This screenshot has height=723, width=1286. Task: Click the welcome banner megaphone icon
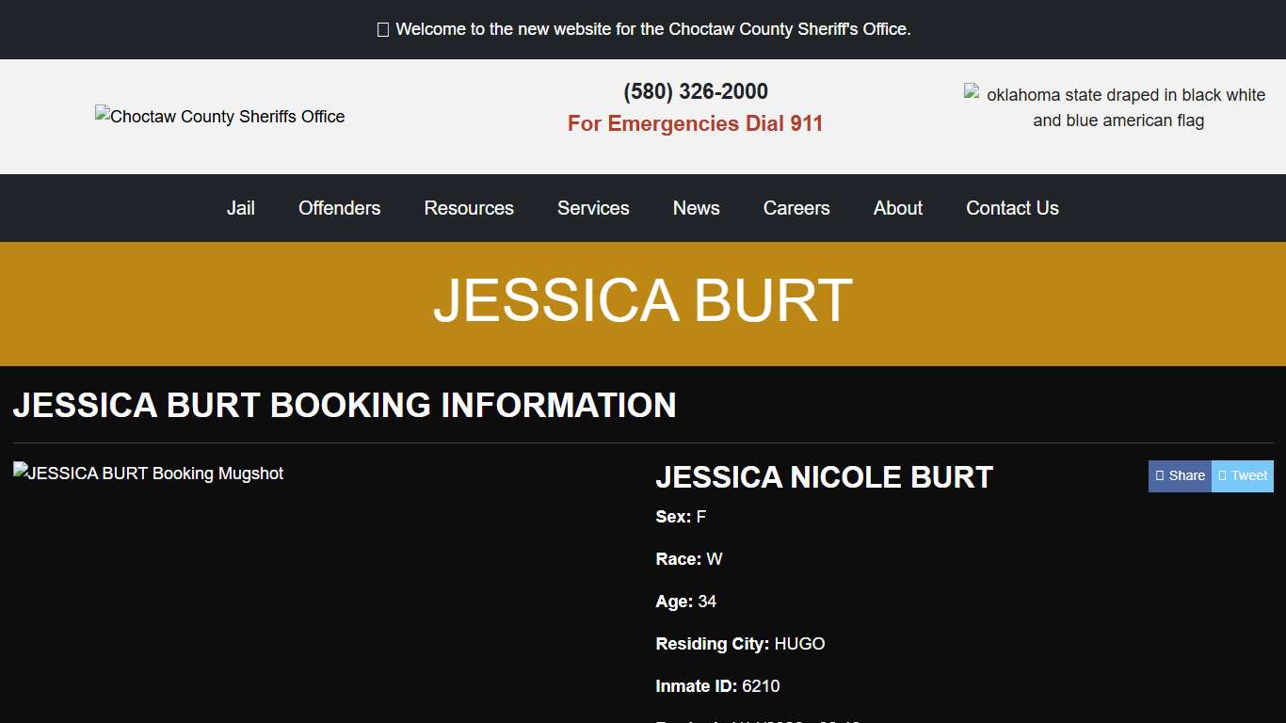click(382, 29)
